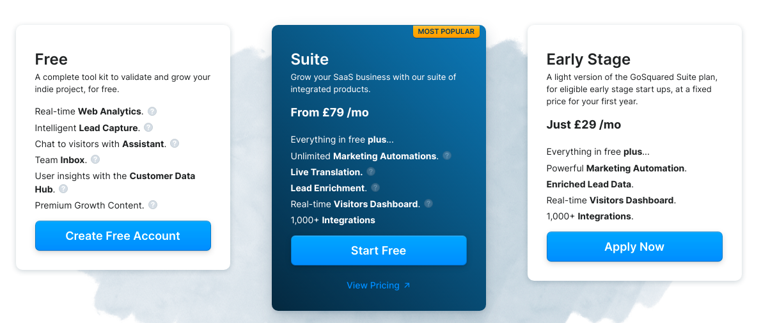Click 1,000+ Integrations in Suite card
The image size is (761, 323).
pos(333,220)
